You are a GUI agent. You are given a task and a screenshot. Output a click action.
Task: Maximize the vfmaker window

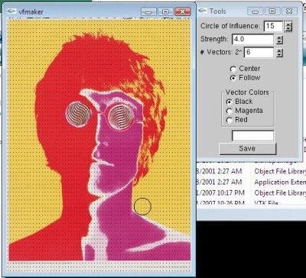[165, 11]
